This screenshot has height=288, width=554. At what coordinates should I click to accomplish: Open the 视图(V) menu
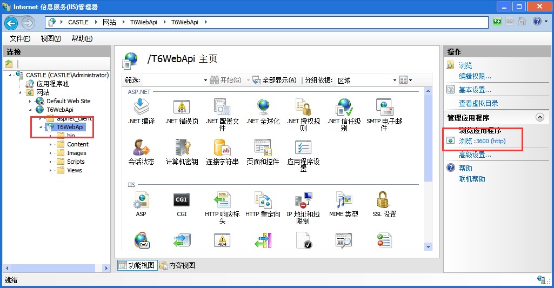(51, 38)
